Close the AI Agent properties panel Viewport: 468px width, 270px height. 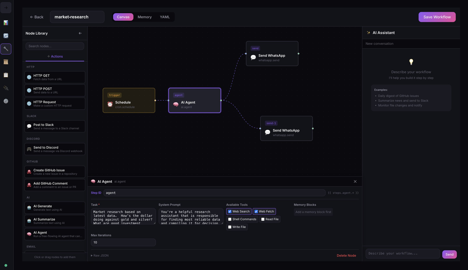click(x=355, y=182)
